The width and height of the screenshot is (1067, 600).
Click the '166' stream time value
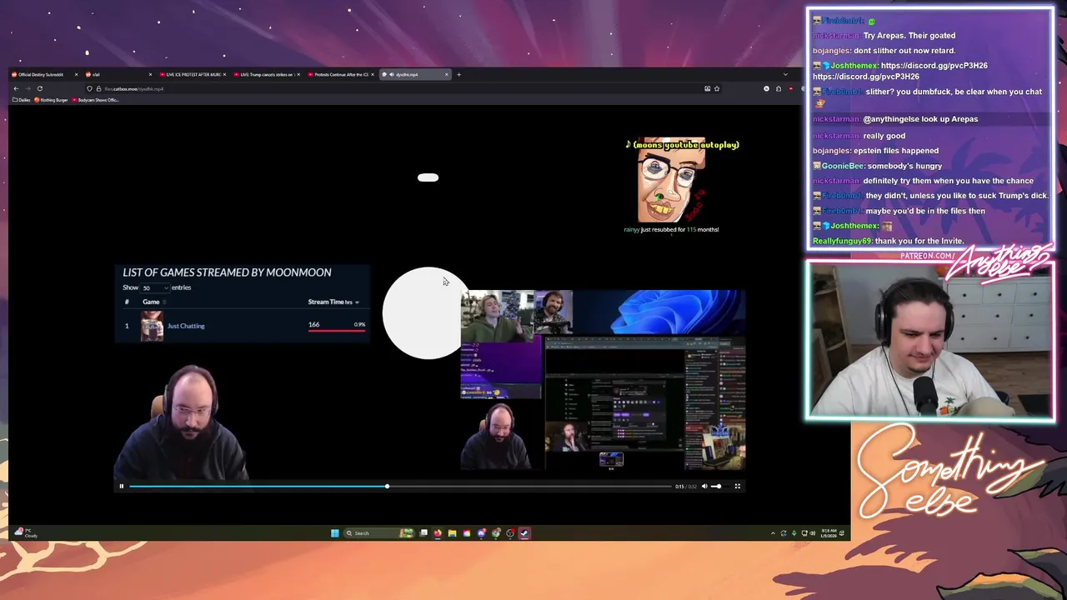point(313,324)
